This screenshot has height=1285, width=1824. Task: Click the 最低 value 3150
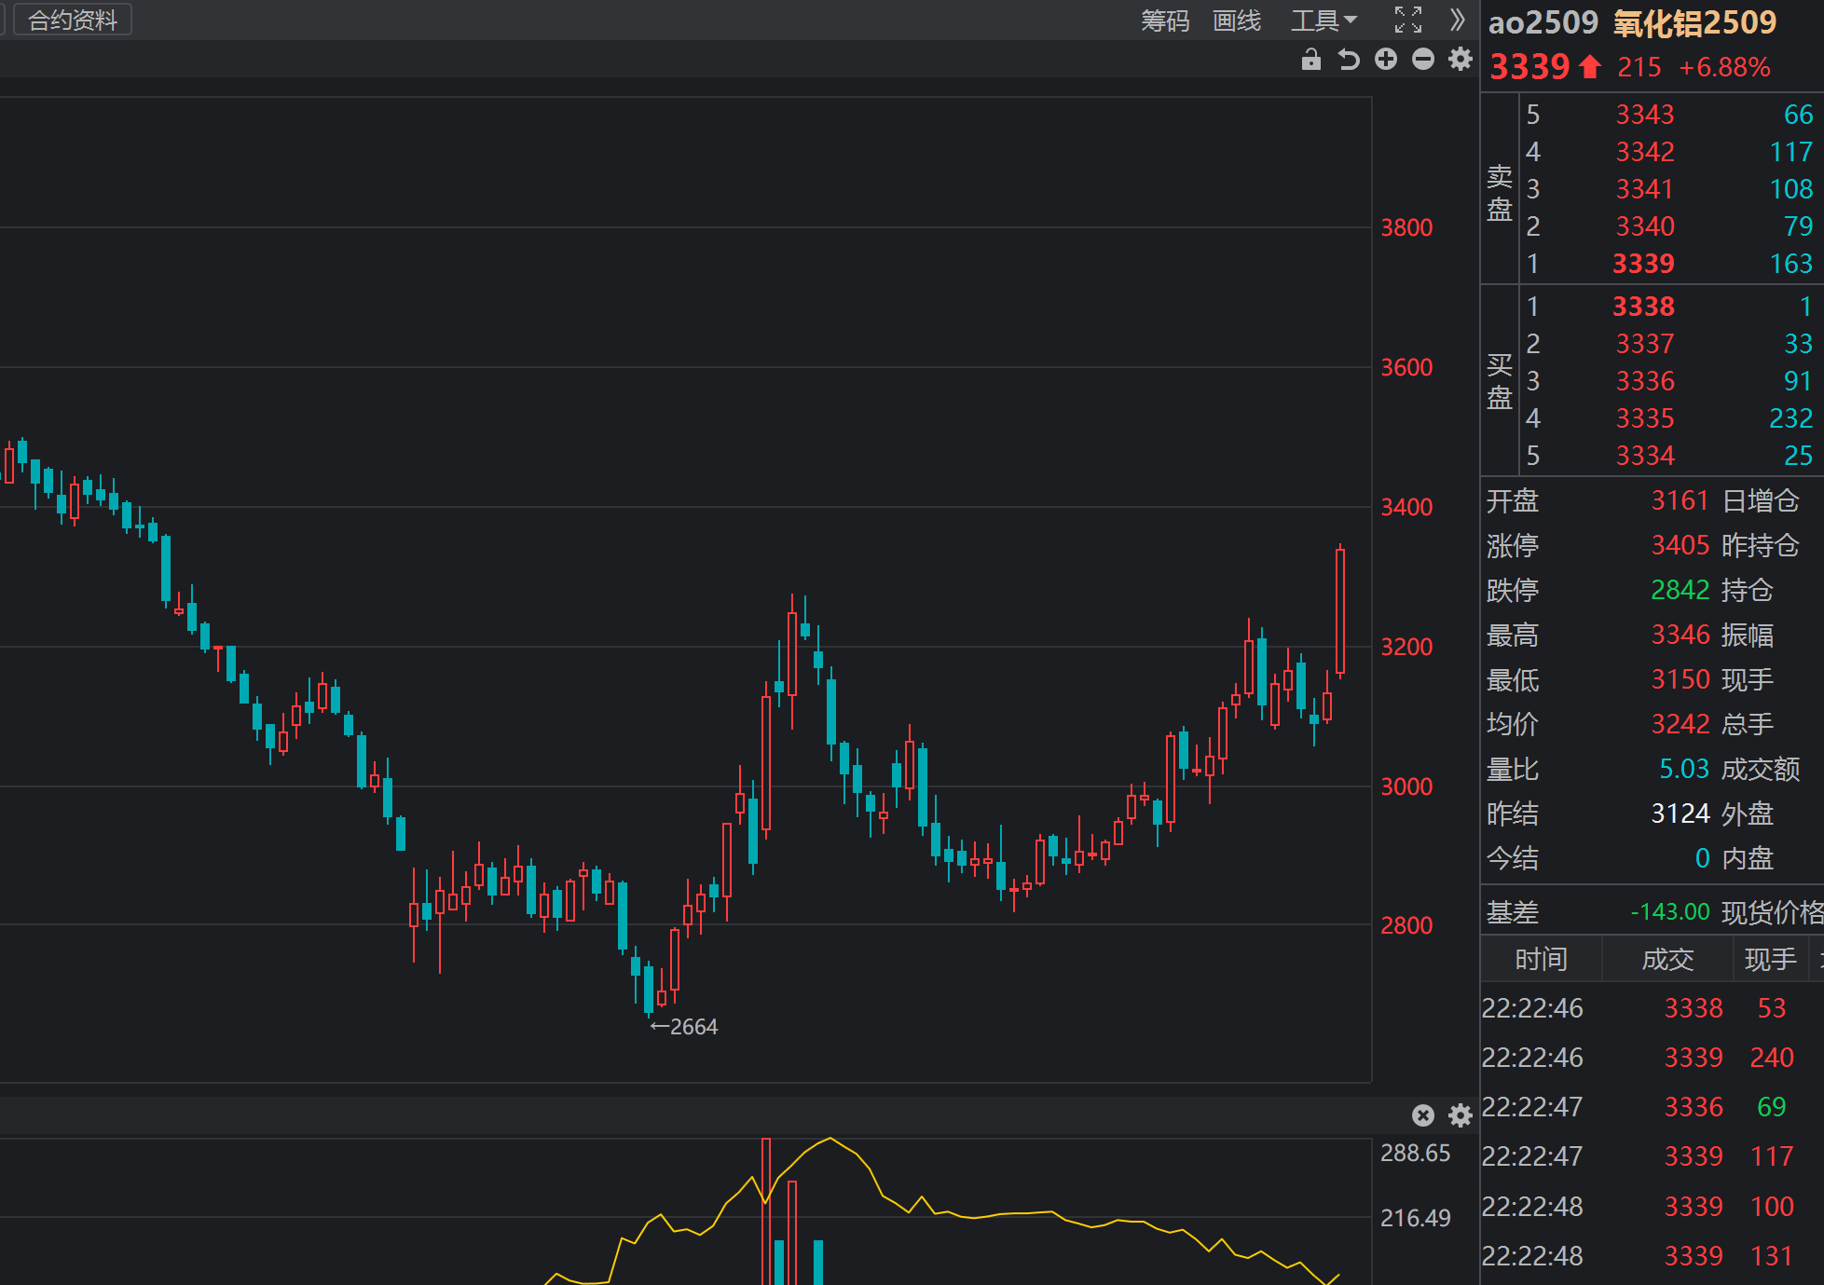coord(1680,679)
